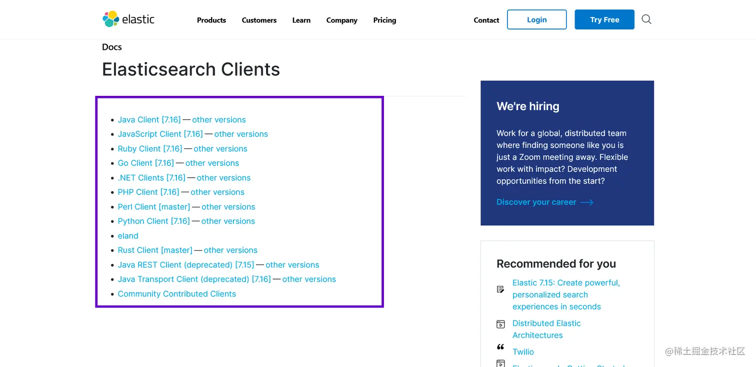Screen dimensions: 756x367
Task: Click the Login button
Action: coord(537,19)
